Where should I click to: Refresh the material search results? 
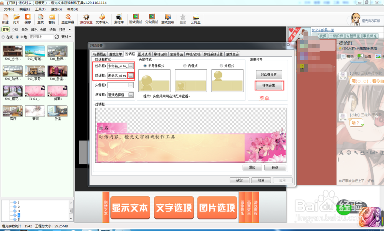pos(56,37)
